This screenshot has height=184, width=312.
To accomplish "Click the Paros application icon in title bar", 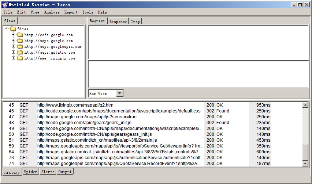I will coord(5,5).
